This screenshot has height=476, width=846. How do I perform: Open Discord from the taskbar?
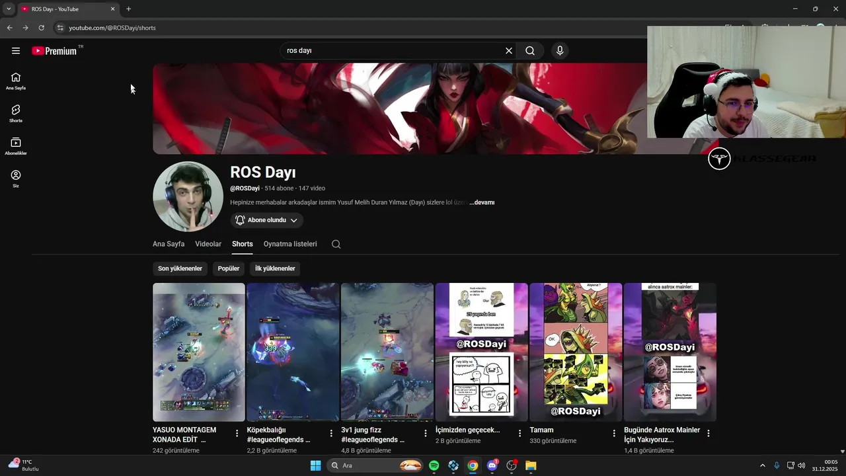tap(492, 465)
